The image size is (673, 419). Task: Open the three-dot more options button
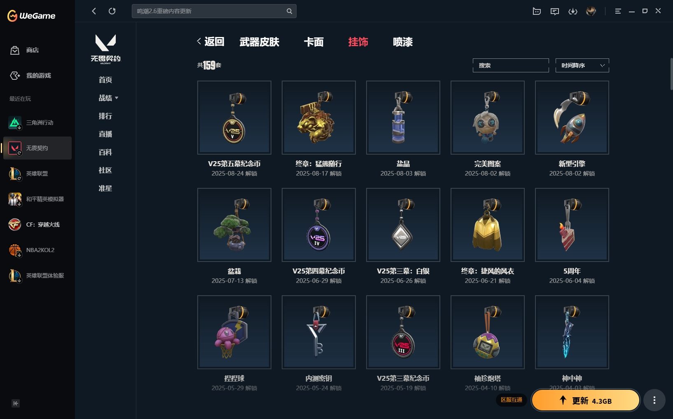[x=654, y=400]
